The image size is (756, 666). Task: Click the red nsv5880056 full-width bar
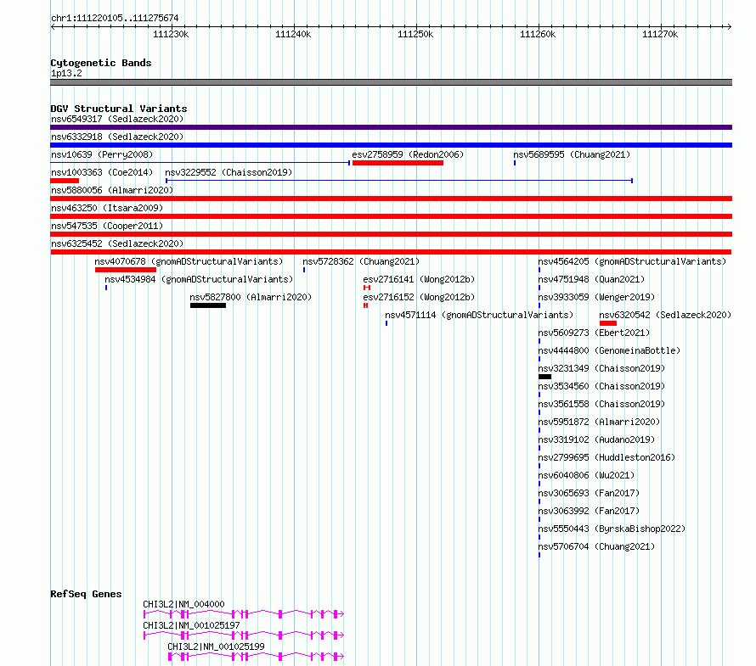[391, 199]
